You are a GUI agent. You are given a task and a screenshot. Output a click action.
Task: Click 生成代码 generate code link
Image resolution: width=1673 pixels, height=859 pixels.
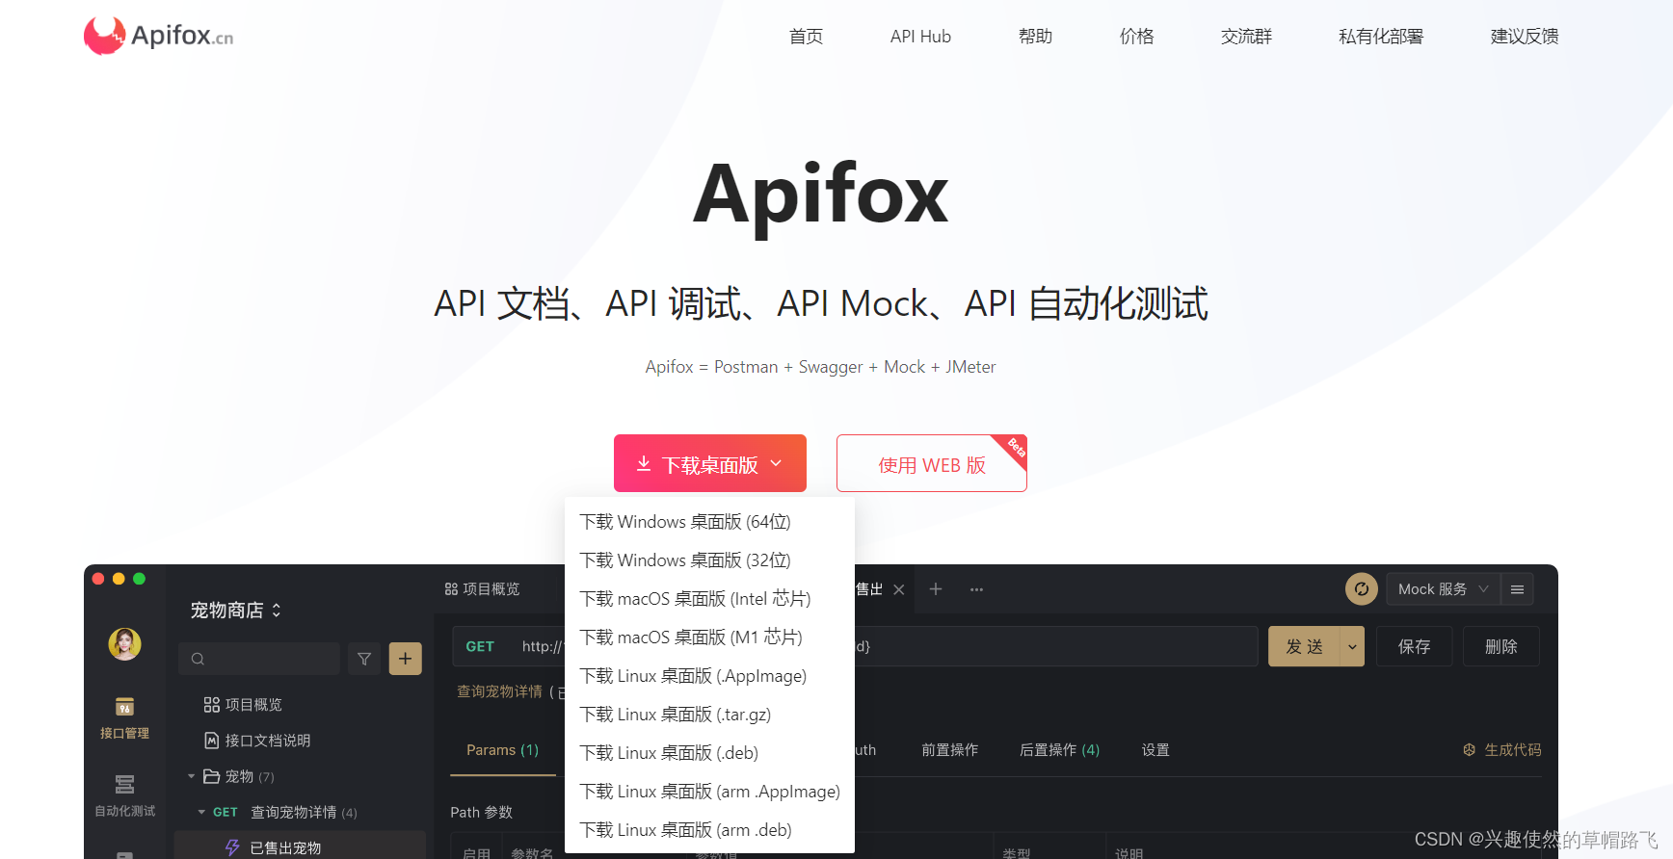tap(1502, 750)
